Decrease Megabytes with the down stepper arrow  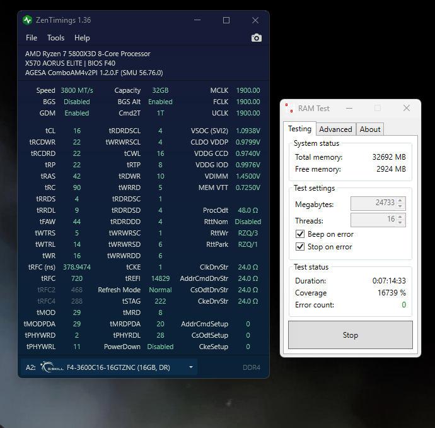pos(400,206)
